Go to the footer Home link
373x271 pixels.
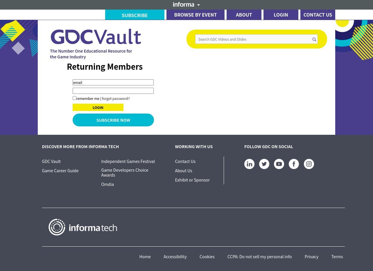[145, 256]
